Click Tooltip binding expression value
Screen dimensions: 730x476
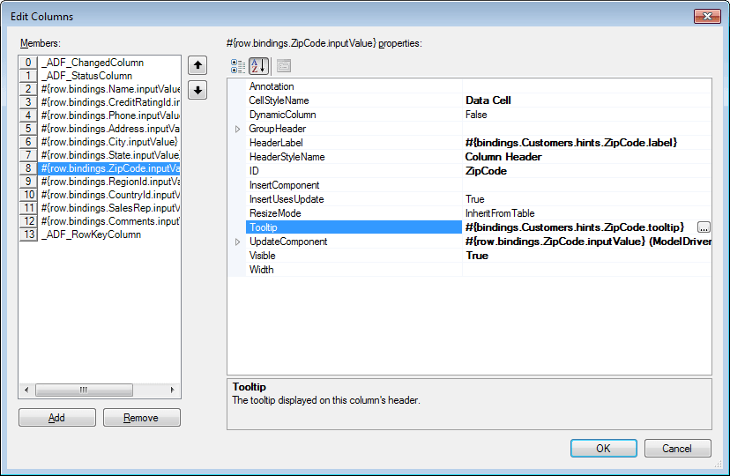pyautogui.click(x=575, y=227)
